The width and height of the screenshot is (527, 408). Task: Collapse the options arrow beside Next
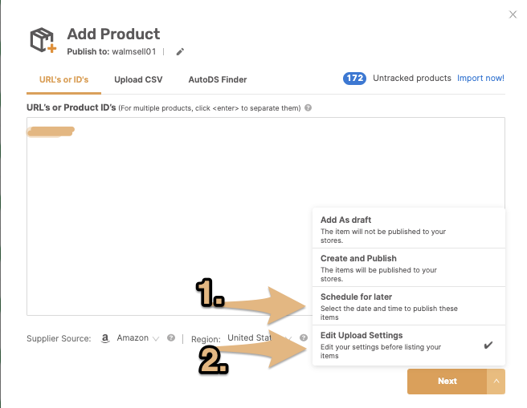pyautogui.click(x=496, y=382)
